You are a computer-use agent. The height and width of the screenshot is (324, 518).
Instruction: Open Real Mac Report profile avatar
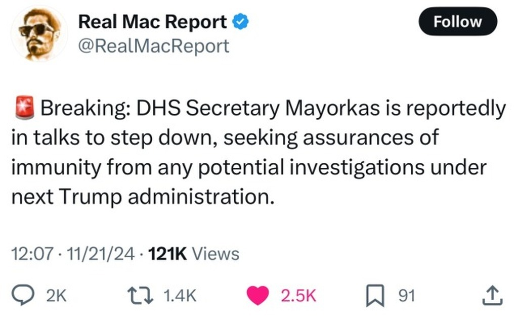click(39, 33)
